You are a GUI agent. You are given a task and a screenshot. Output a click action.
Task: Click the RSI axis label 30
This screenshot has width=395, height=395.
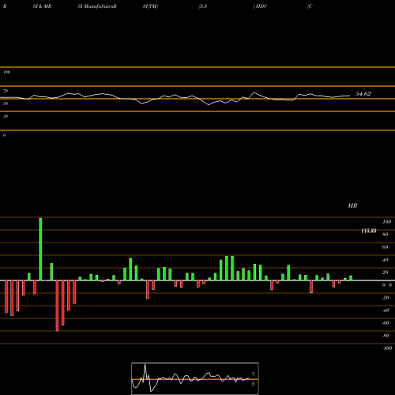coord(6,116)
